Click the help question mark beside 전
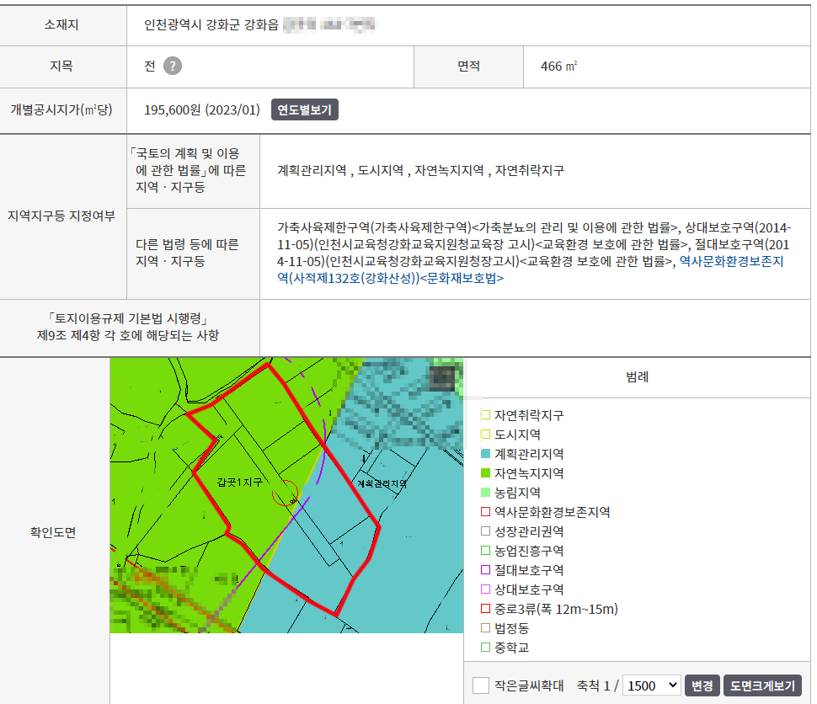 point(173,67)
